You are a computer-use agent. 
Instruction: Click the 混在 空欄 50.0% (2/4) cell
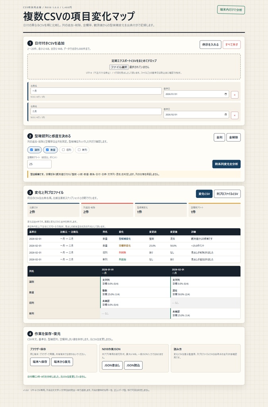205,293
